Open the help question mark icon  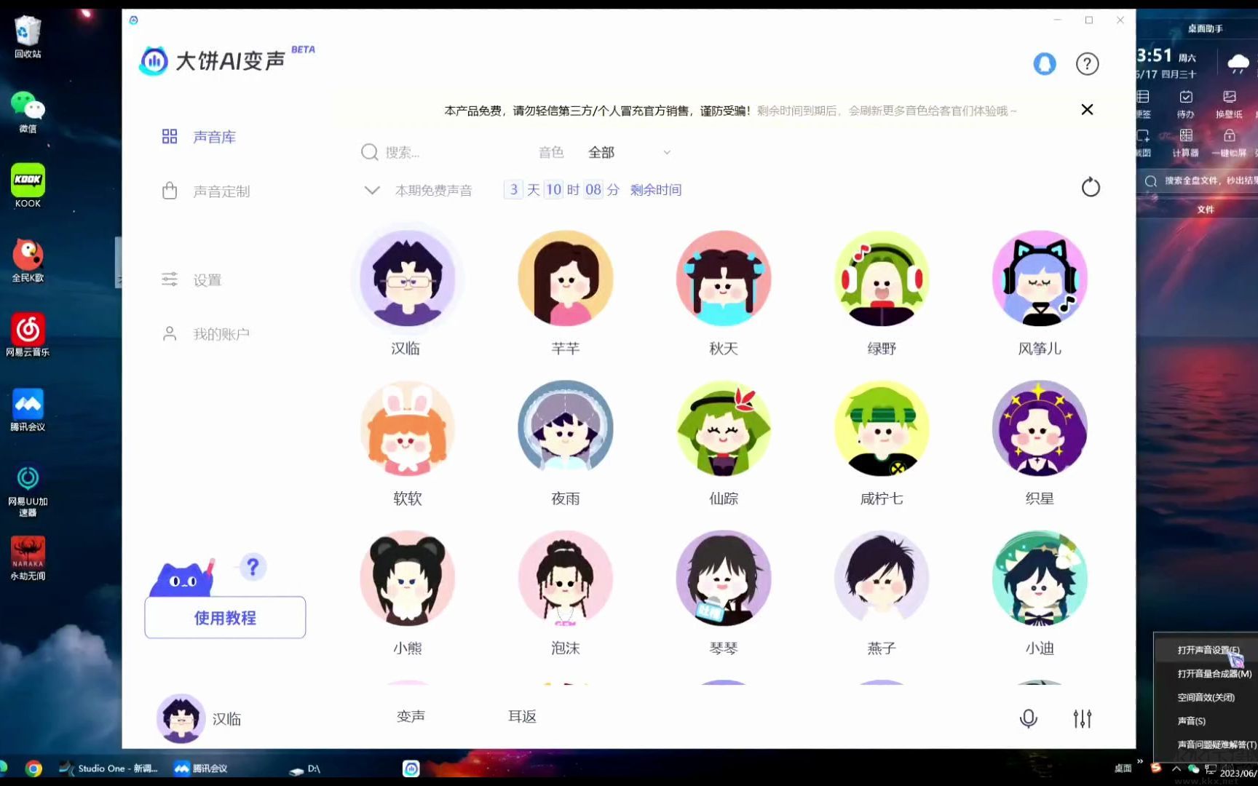[x=1087, y=64]
